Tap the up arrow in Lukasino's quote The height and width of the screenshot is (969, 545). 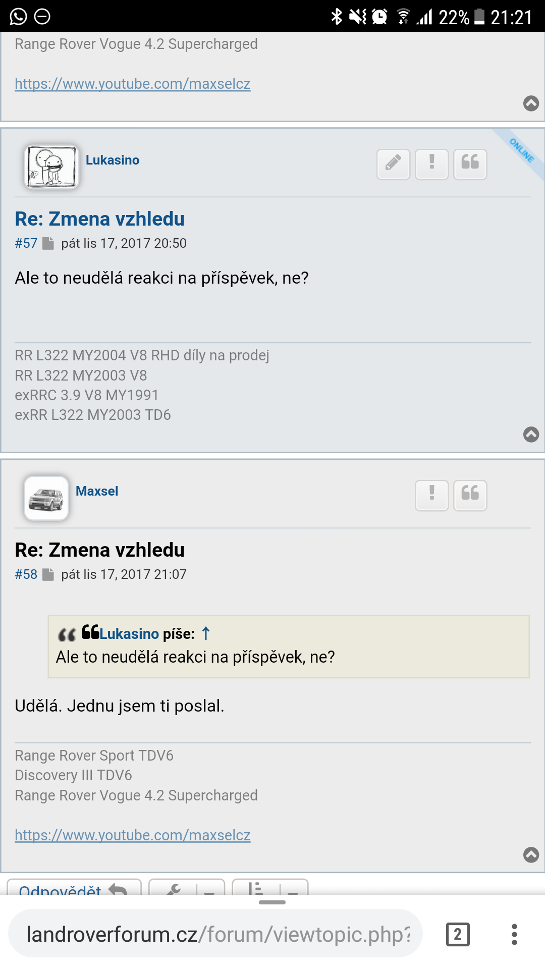point(206,633)
